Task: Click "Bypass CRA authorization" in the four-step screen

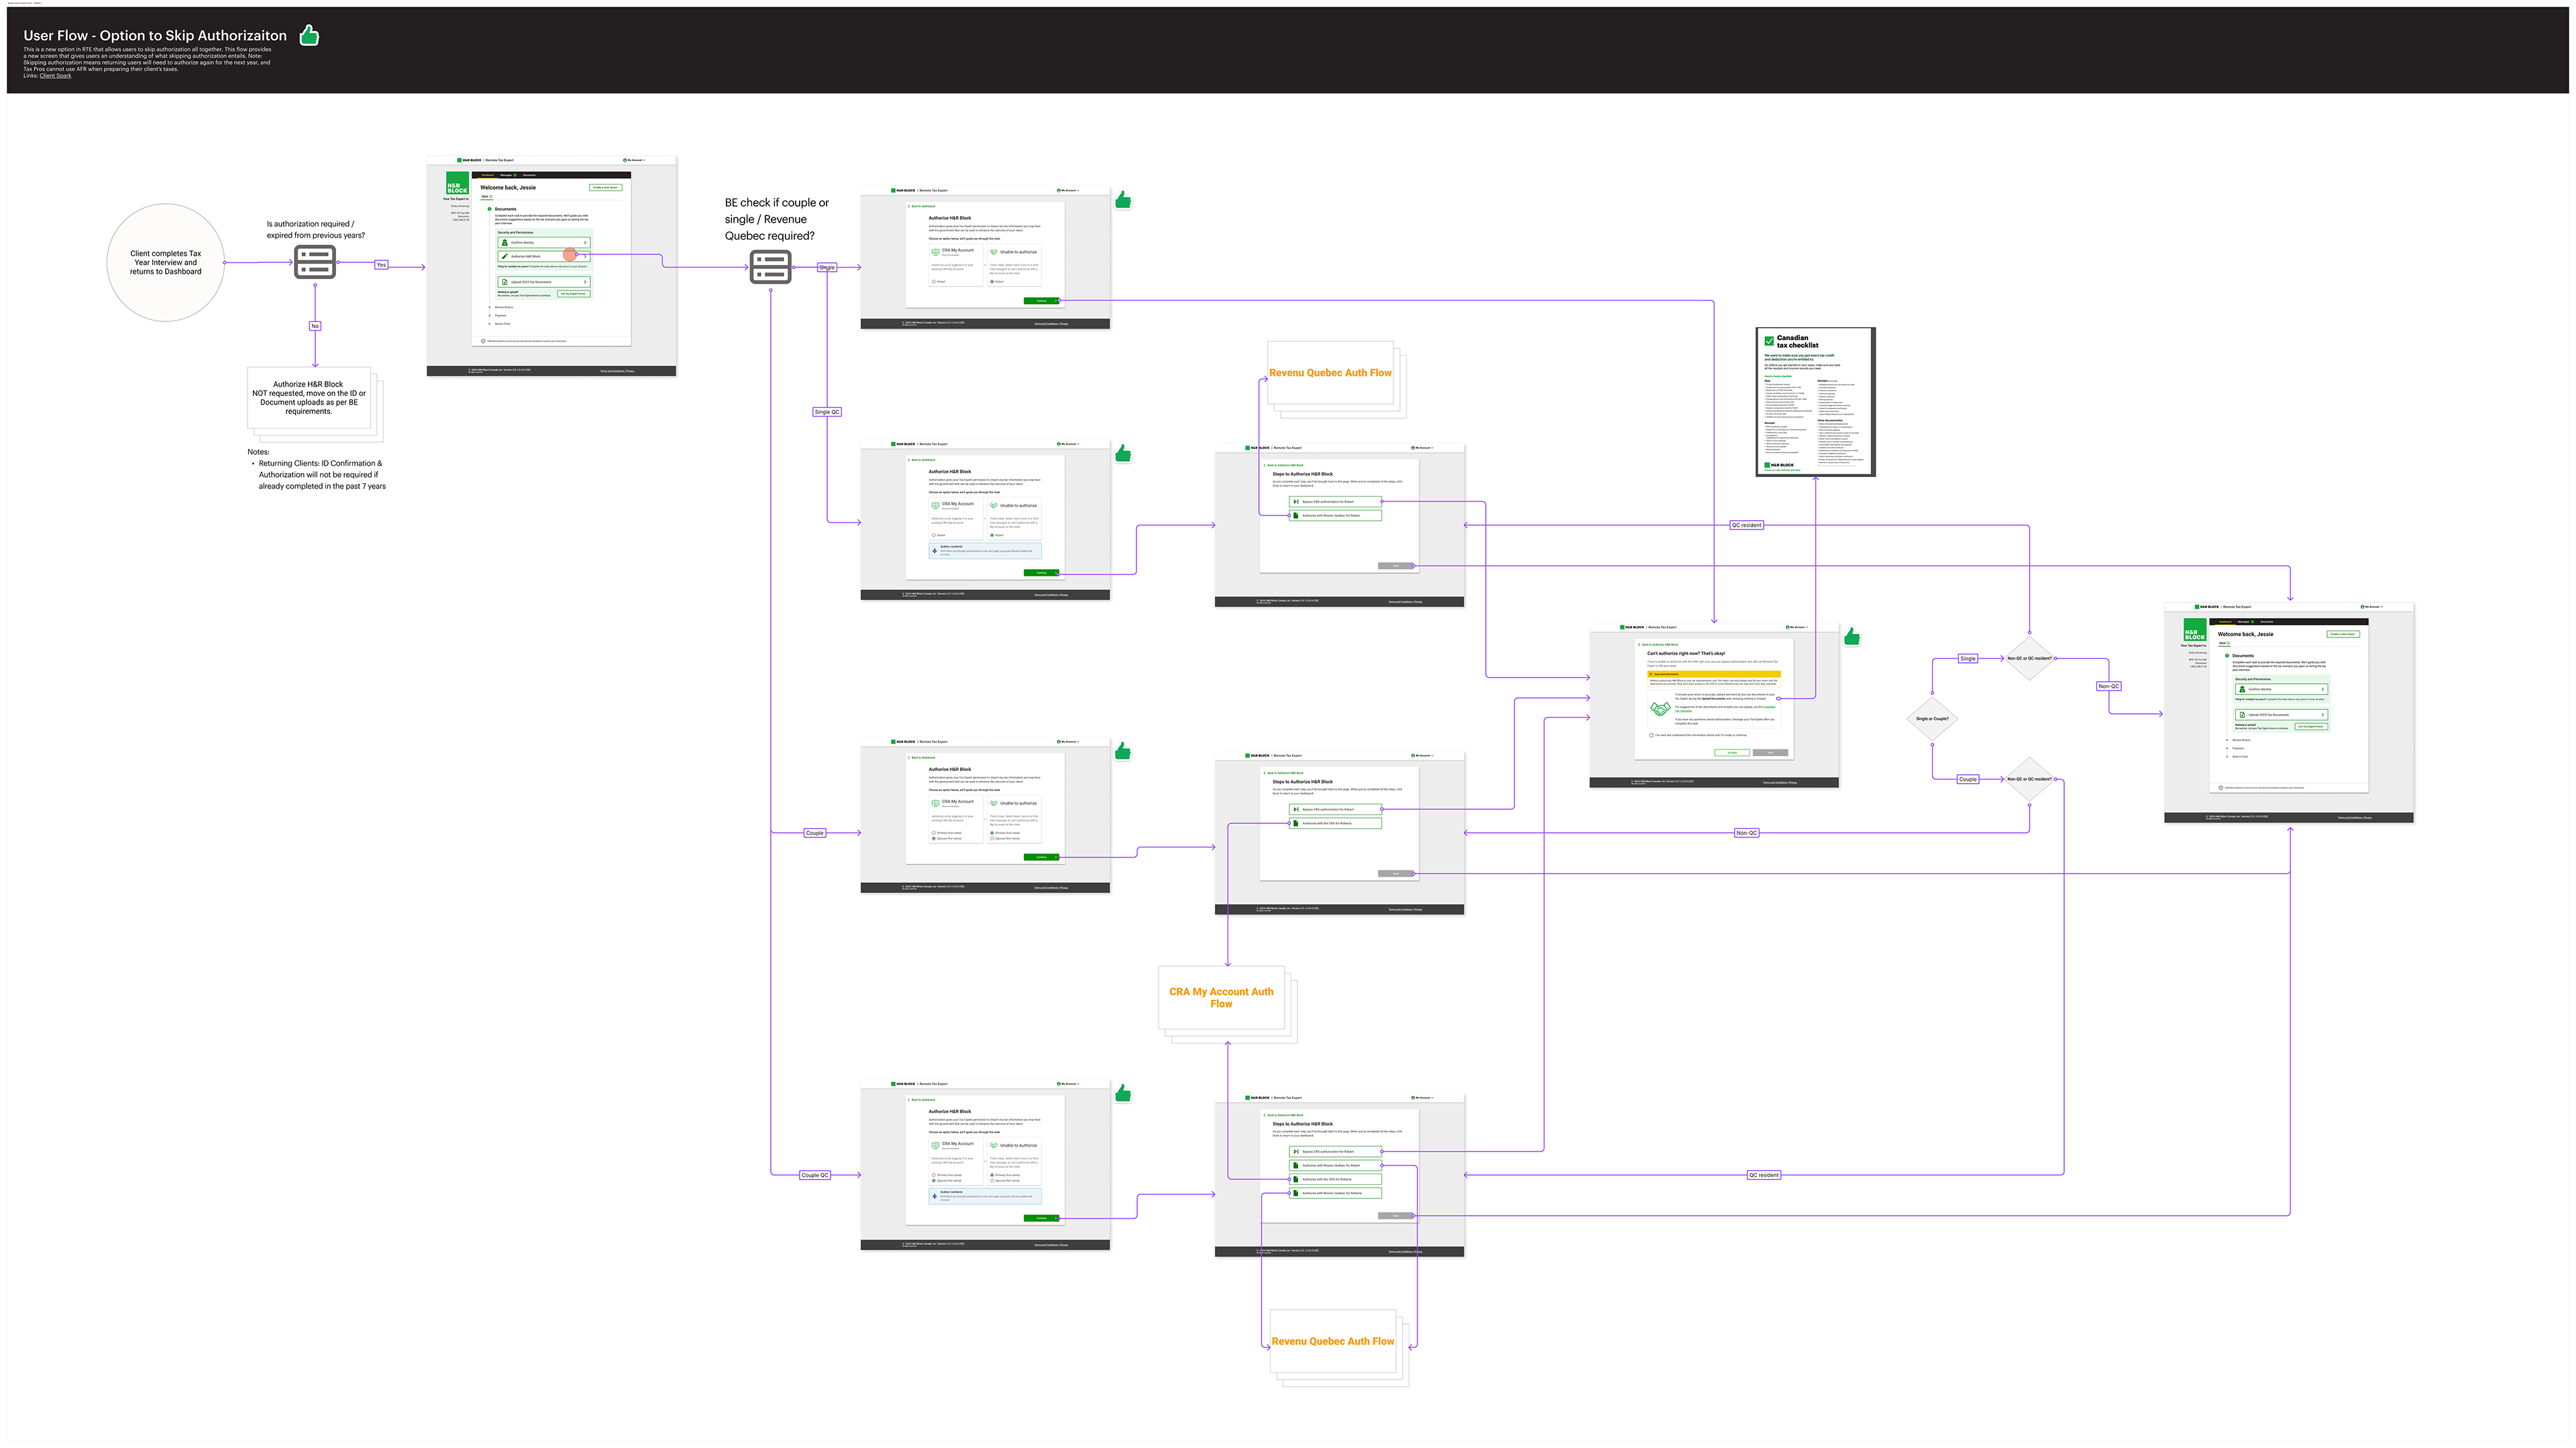Action: [x=1335, y=1151]
